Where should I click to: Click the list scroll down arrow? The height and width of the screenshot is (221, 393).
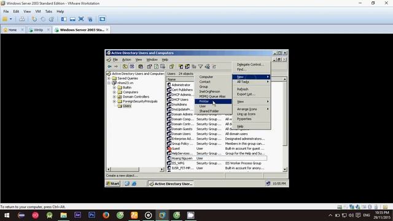click(285, 169)
